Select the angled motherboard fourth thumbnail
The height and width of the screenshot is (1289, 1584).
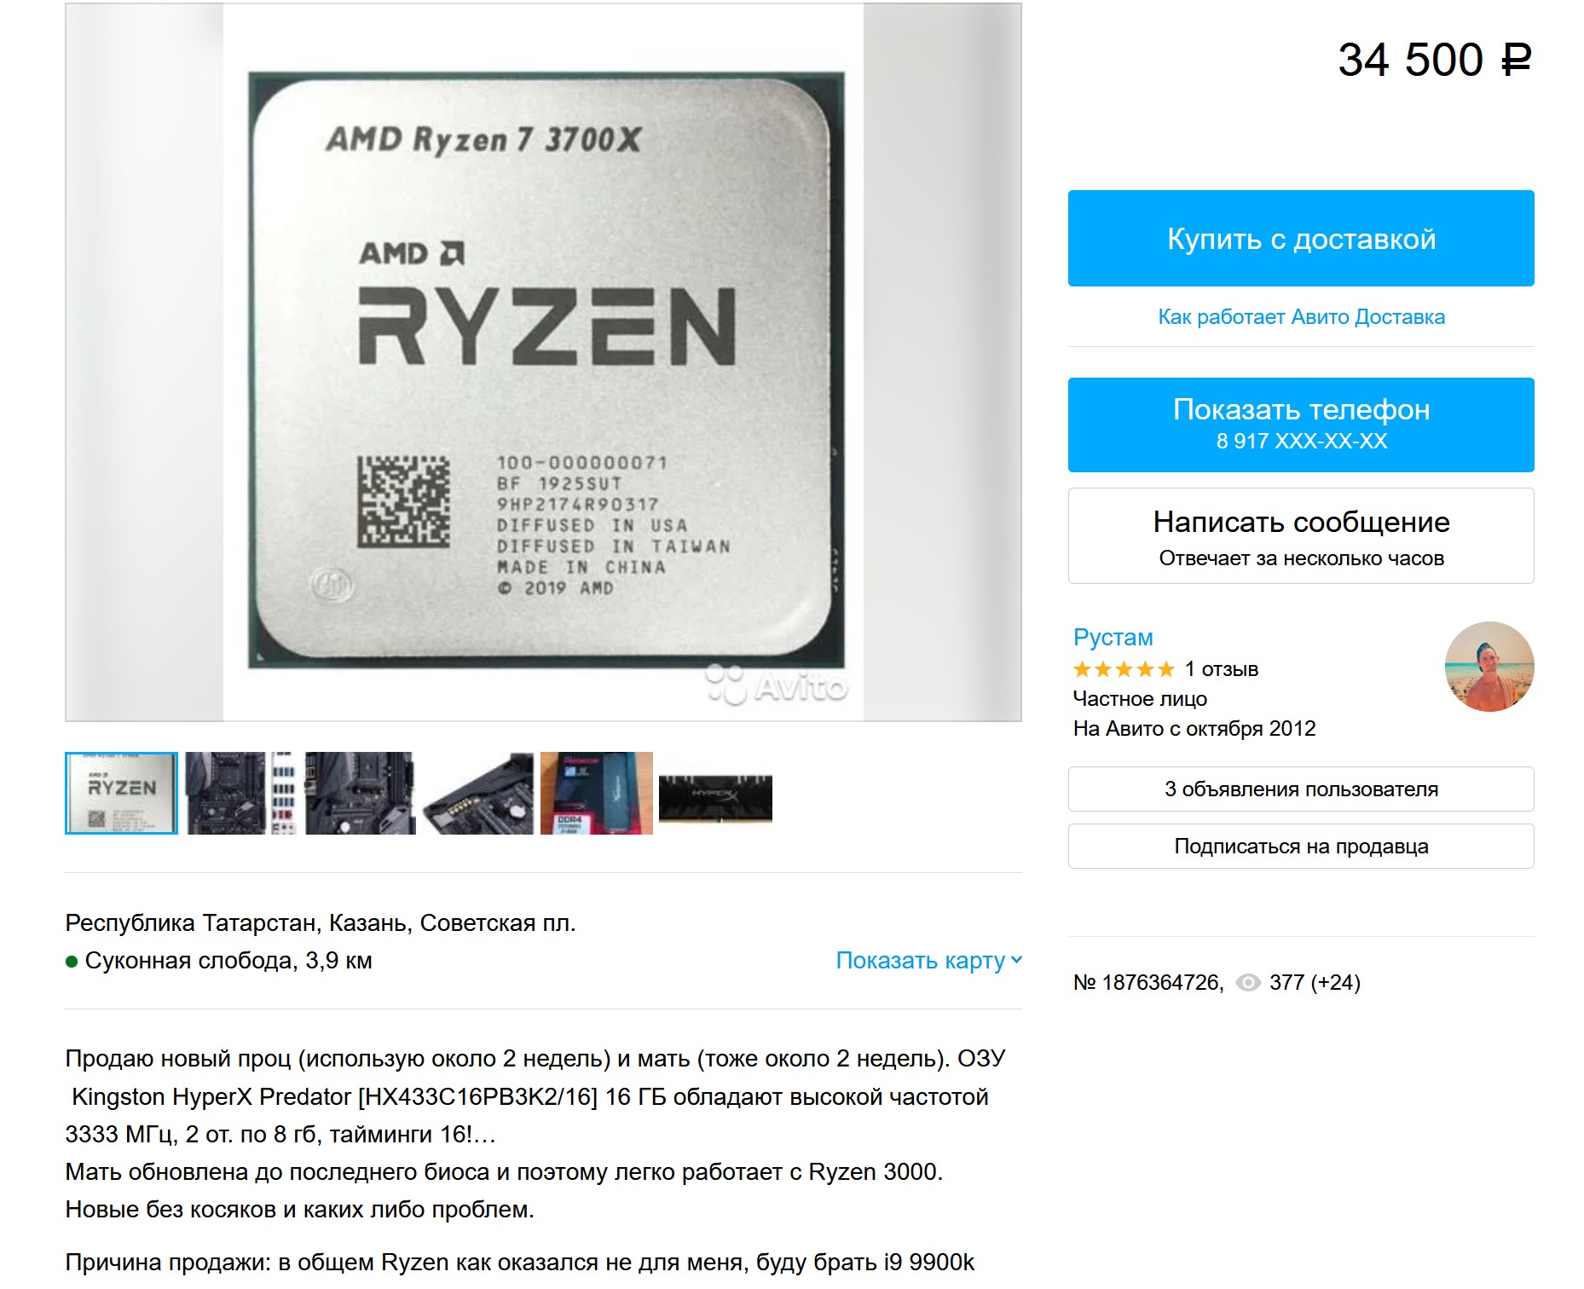point(478,793)
